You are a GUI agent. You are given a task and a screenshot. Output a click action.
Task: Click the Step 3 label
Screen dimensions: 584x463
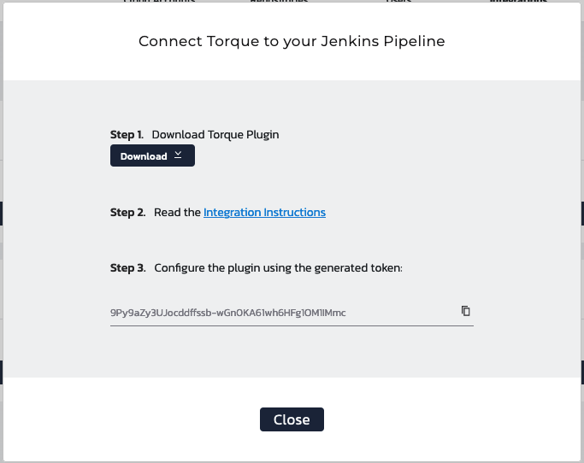coord(127,268)
